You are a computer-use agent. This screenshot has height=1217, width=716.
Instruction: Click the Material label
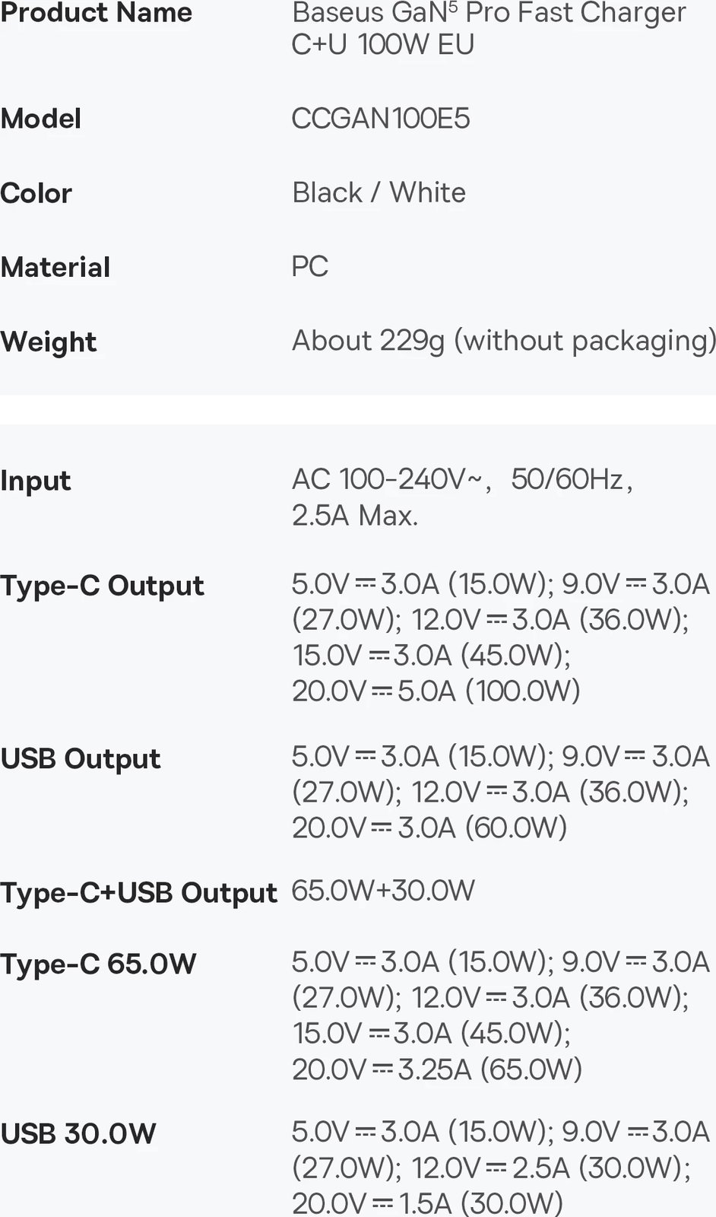pos(55,267)
